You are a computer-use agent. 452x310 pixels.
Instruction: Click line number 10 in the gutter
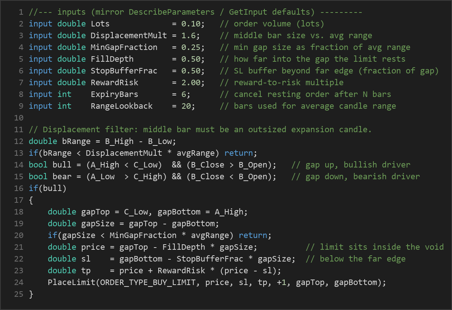point(19,118)
